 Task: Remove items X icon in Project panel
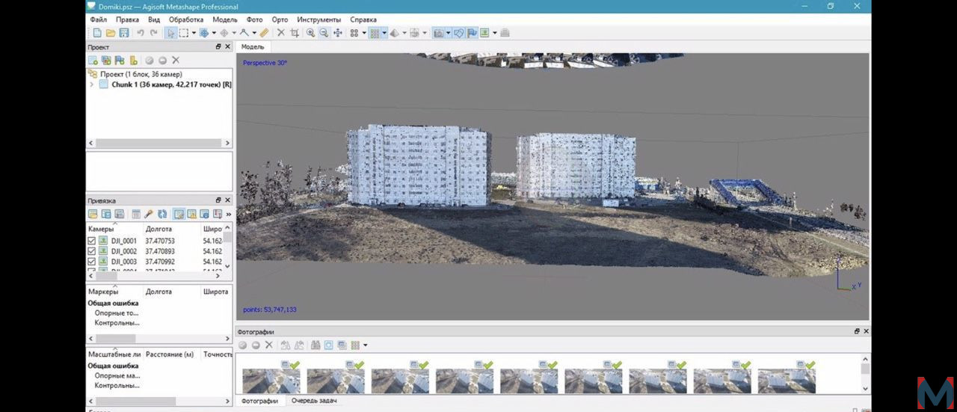(176, 60)
